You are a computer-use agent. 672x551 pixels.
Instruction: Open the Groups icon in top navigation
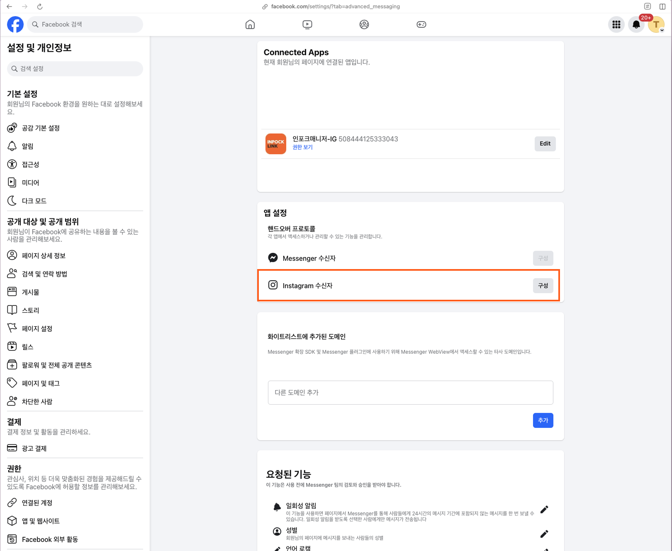pyautogui.click(x=364, y=24)
